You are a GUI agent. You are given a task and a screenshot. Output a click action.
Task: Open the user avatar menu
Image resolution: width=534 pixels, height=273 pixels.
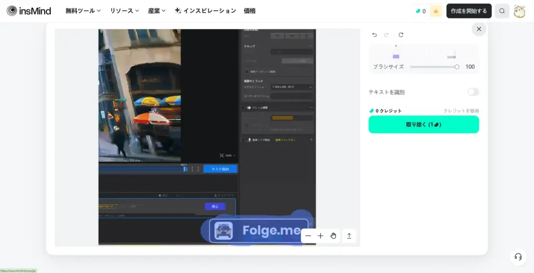[519, 11]
